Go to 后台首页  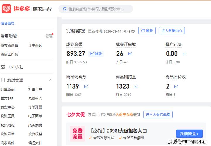tap(8, 23)
